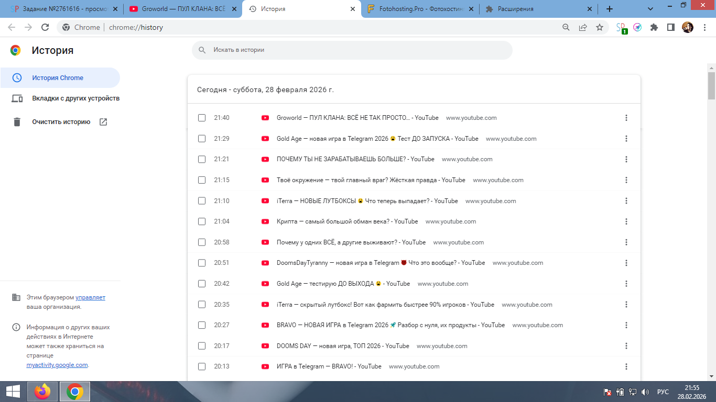The height and width of the screenshot is (402, 716).
Task: Open the more menu for the 20:35 iTerra entry
Action: 626,305
